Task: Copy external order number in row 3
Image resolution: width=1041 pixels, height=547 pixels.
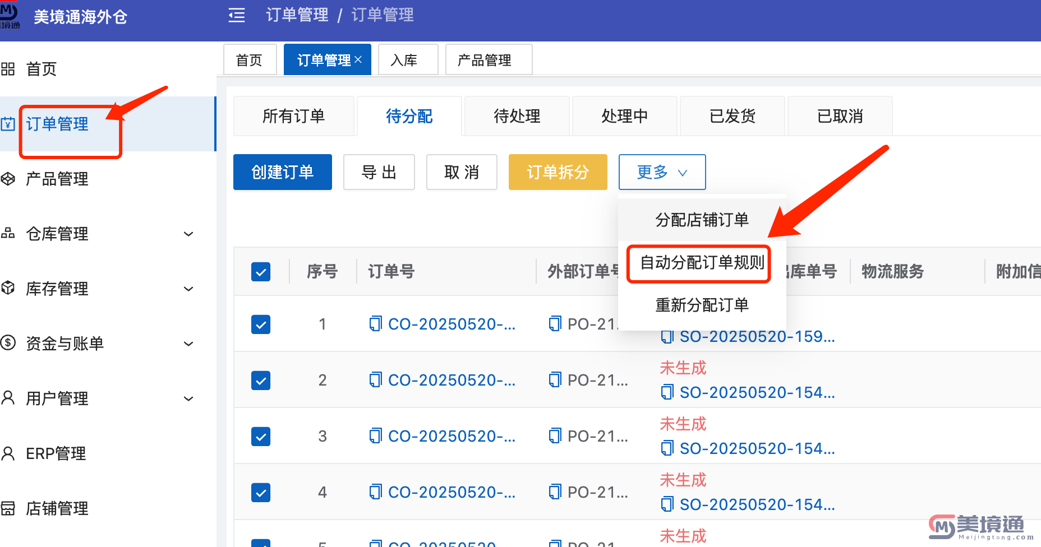Action: point(555,435)
